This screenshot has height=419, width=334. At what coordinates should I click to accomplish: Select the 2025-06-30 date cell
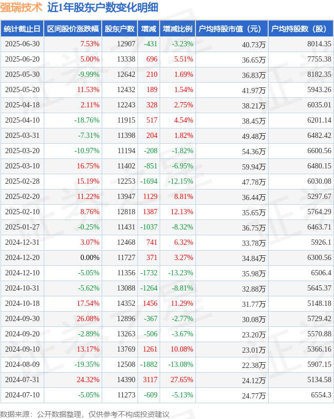pyautogui.click(x=22, y=44)
